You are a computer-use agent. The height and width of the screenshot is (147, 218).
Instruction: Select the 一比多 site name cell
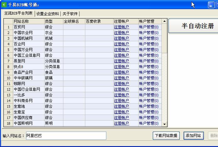(x=29, y=95)
